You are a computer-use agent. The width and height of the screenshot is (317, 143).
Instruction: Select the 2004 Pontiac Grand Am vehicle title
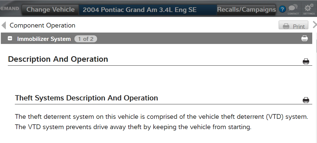[140, 10]
